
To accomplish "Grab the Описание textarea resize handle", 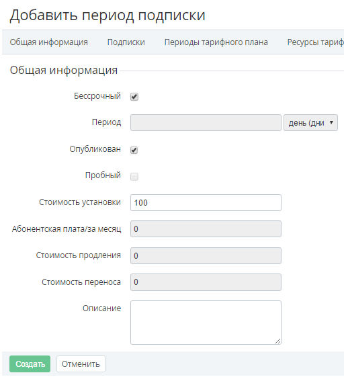I will click(278, 341).
